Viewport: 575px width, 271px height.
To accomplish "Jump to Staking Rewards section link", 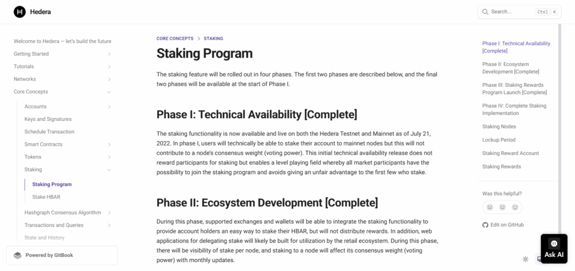I will 501,167.
